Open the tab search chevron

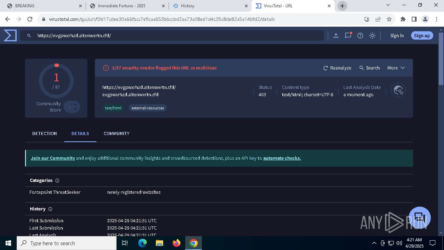(388, 5)
